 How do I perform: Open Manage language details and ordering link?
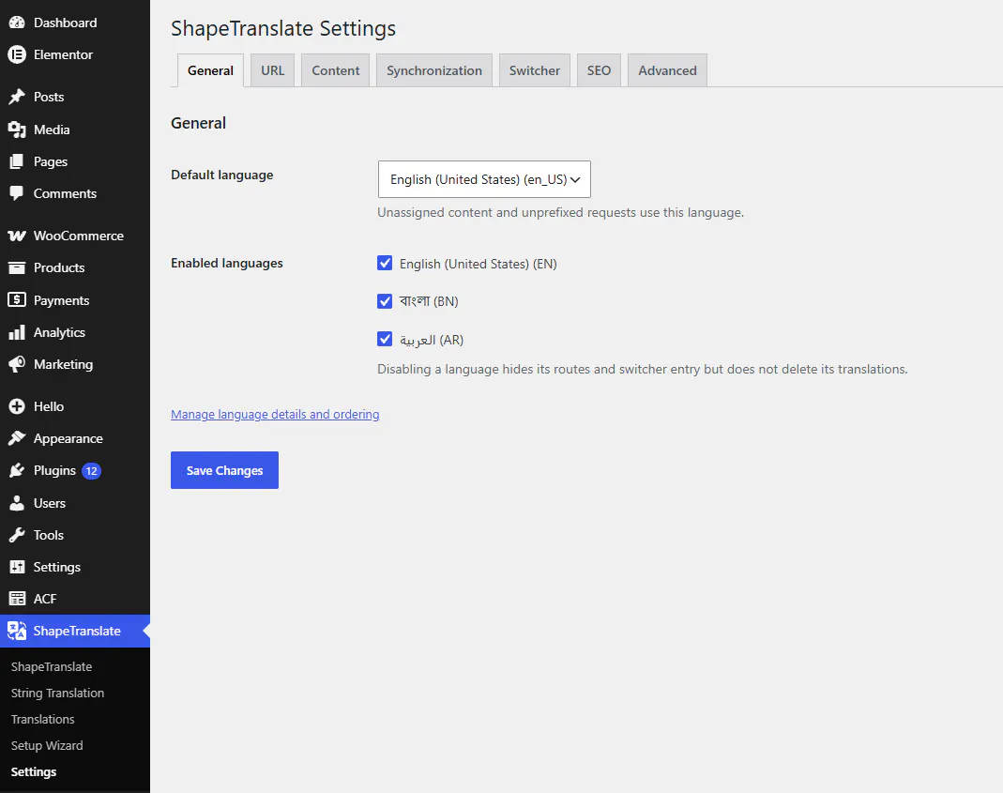(x=275, y=414)
